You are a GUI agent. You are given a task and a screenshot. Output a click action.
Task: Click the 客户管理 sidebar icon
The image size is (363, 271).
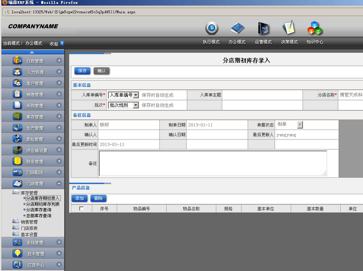17,83
